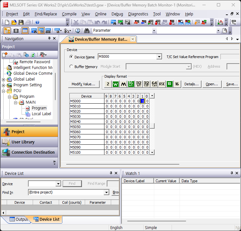
Task: Toggle multi-point M display format button
Action: 123,84
